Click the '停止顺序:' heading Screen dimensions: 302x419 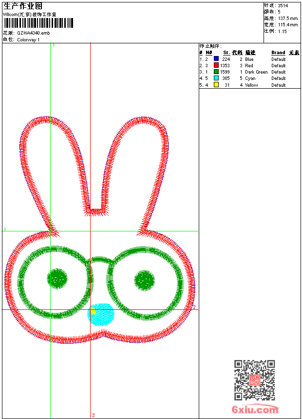210,46
